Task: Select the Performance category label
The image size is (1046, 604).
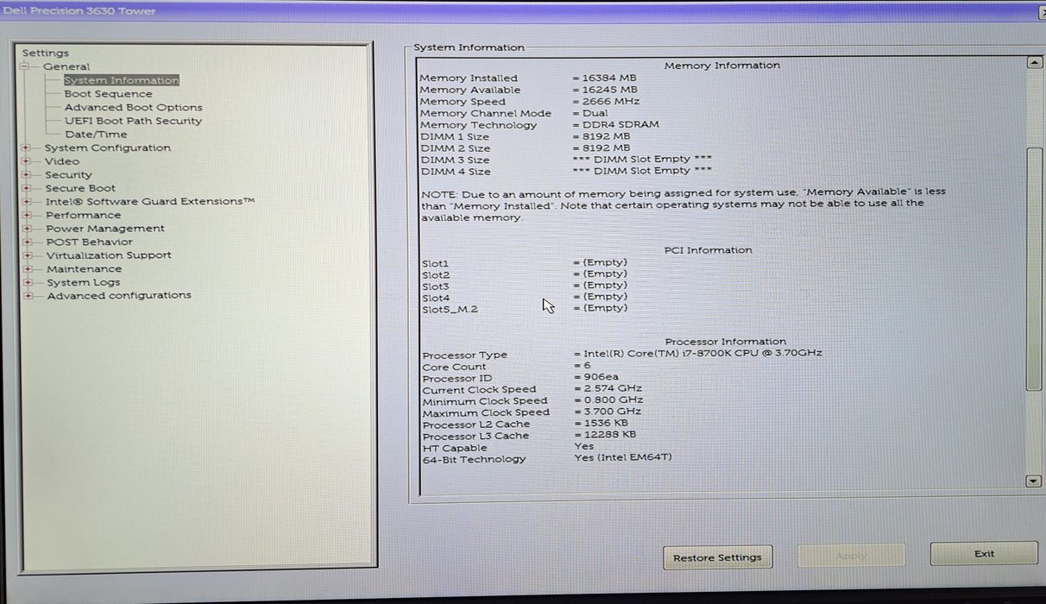Action: (84, 215)
